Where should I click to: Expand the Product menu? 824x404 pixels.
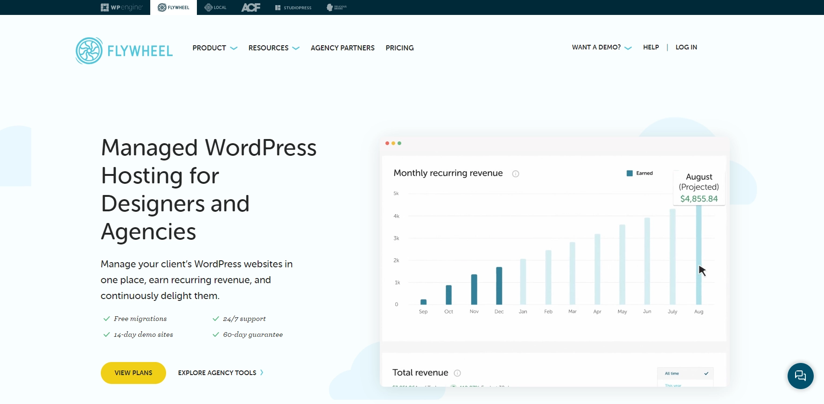215,48
